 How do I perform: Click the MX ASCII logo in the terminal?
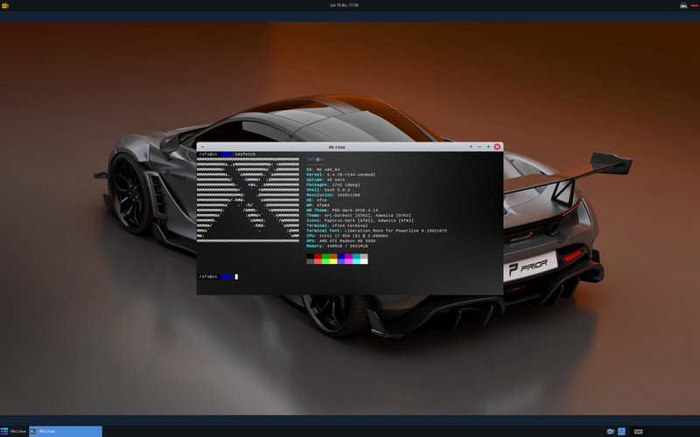coord(248,200)
